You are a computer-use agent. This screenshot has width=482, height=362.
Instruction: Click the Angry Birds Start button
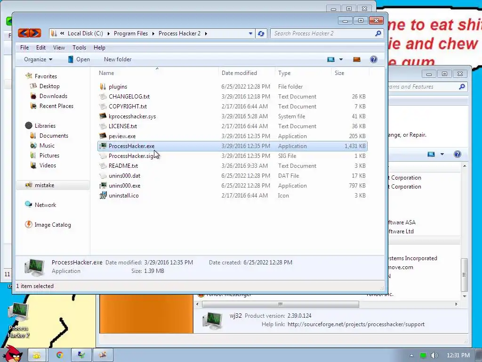13,354
